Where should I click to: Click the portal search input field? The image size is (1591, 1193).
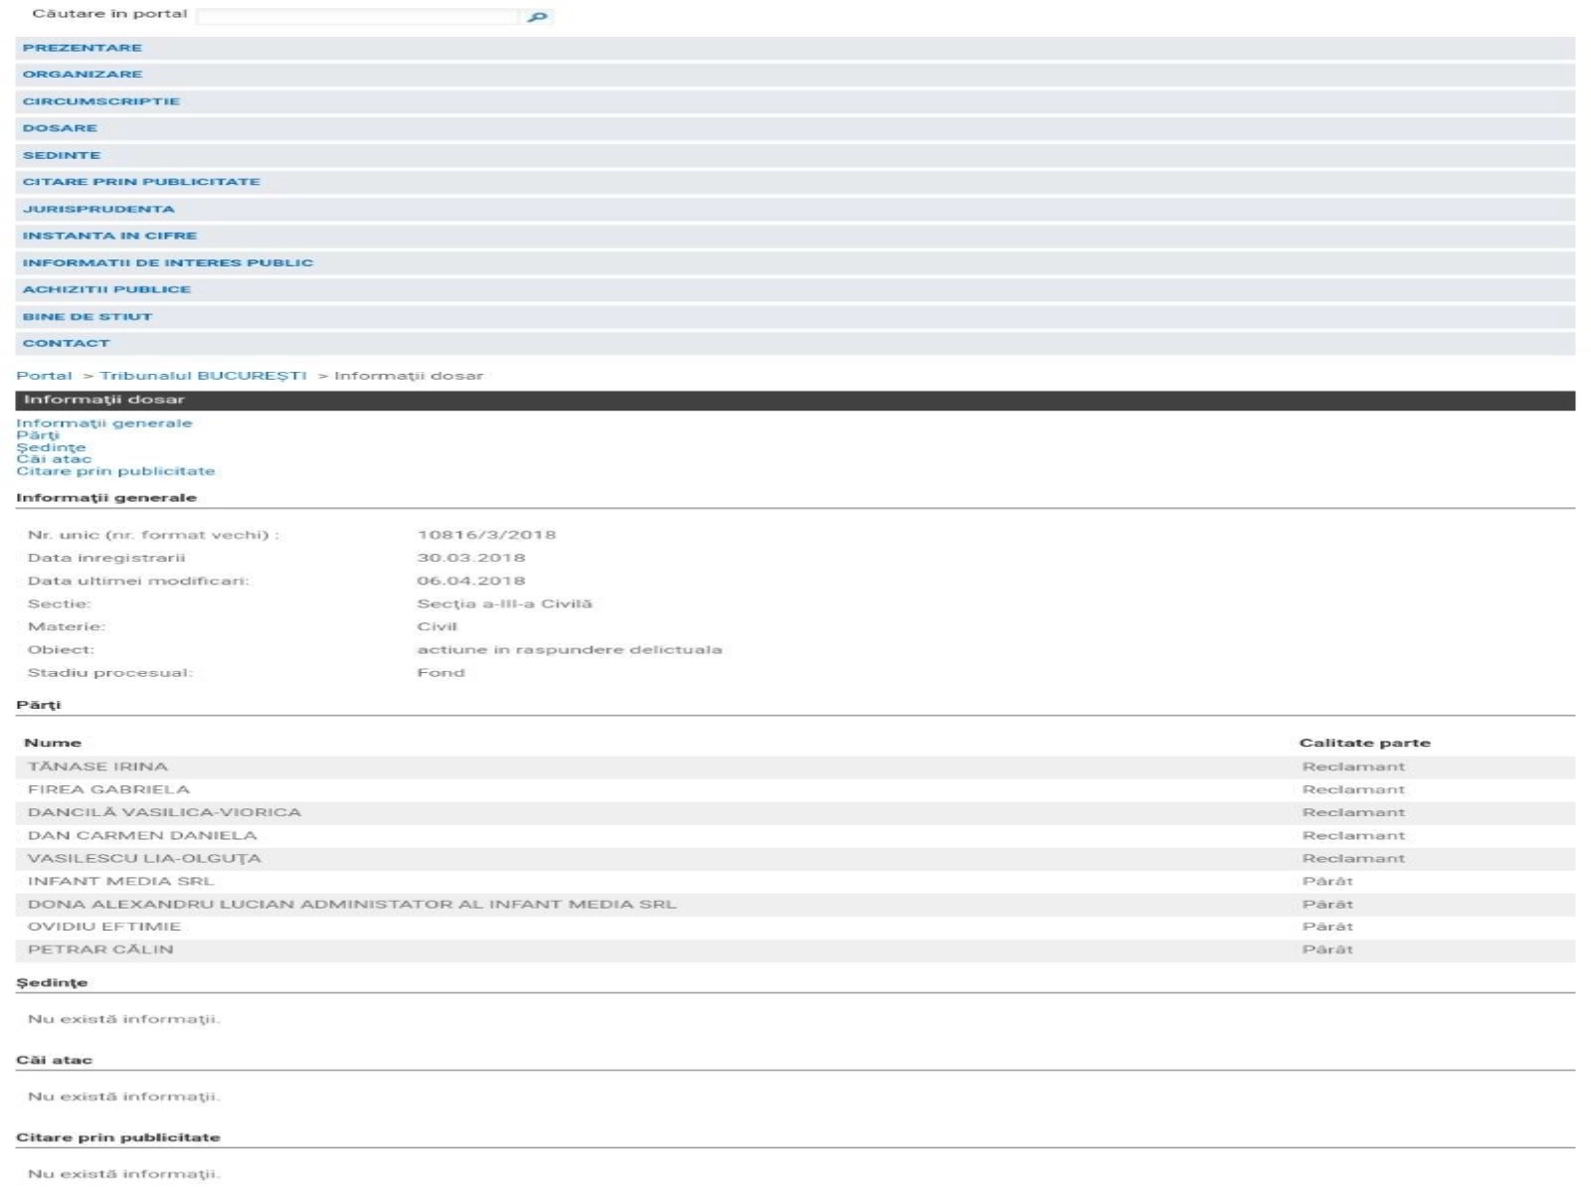click(358, 17)
